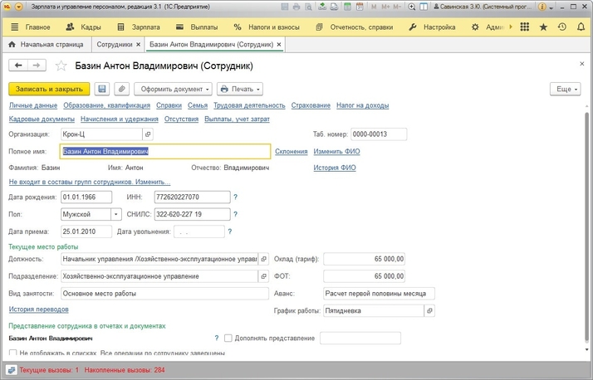This screenshot has width=593, height=380.
Task: Add form to favorites with star outline
Action: pyautogui.click(x=60, y=66)
